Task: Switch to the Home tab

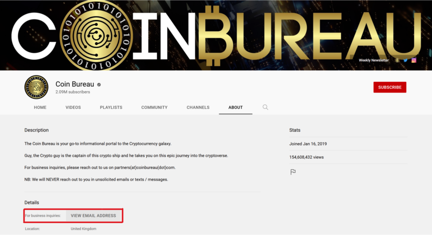Action: coord(40,108)
